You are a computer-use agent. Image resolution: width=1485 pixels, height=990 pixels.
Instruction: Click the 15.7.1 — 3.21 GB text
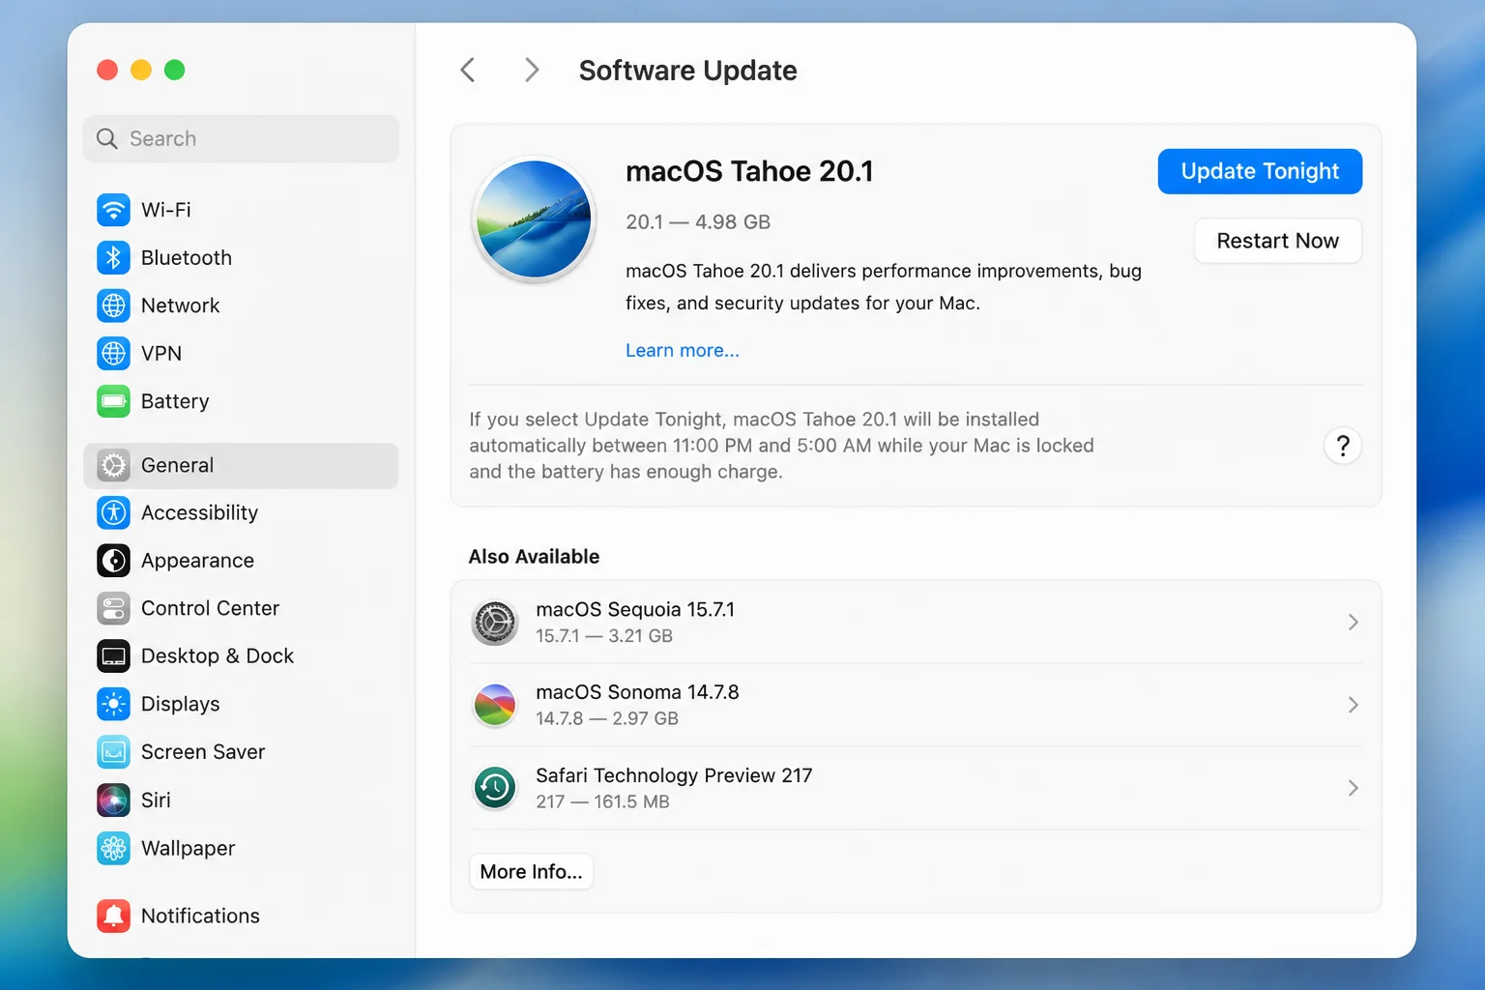[604, 636]
